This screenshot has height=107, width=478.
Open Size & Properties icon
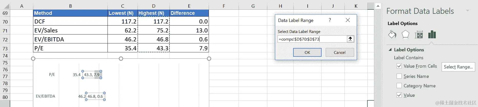click(x=419, y=34)
